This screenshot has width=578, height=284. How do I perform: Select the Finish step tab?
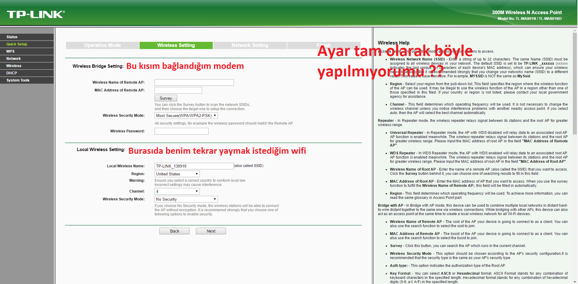click(324, 45)
